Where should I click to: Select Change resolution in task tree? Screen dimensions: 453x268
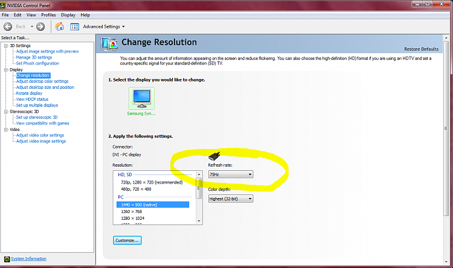tap(33, 75)
